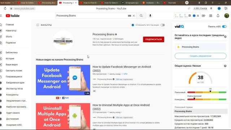
Task: Open Shorts in the sidebar
Action: coord(9,37)
